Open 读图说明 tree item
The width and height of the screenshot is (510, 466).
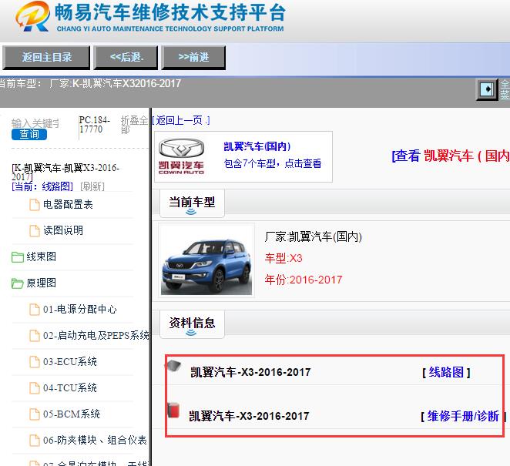63,230
